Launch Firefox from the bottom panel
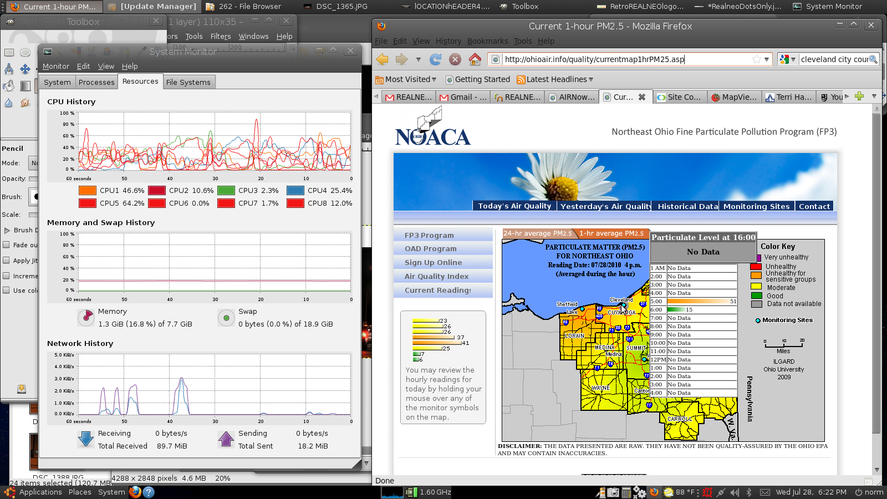The height and width of the screenshot is (499, 887). click(x=135, y=492)
